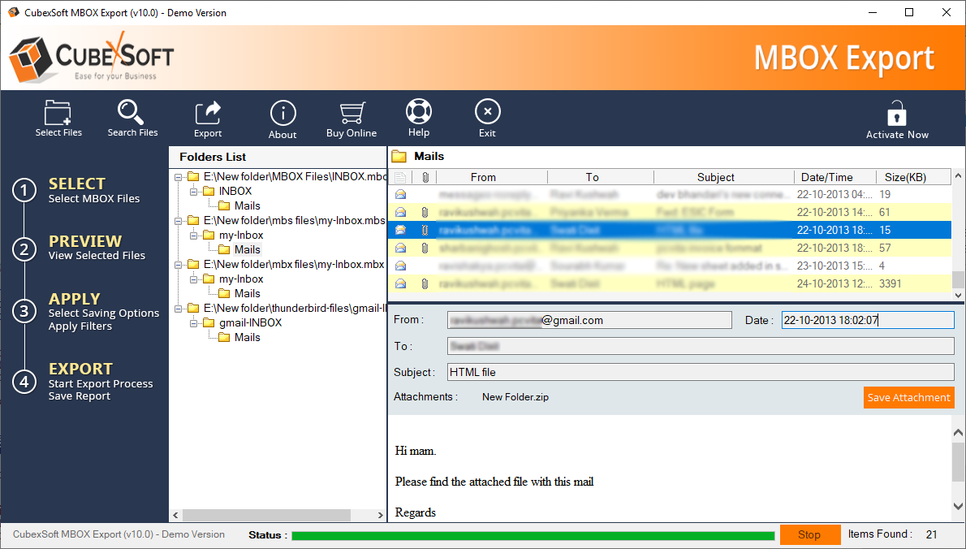Click the Select Files toolbar icon
This screenshot has width=966, height=549.
(58, 112)
